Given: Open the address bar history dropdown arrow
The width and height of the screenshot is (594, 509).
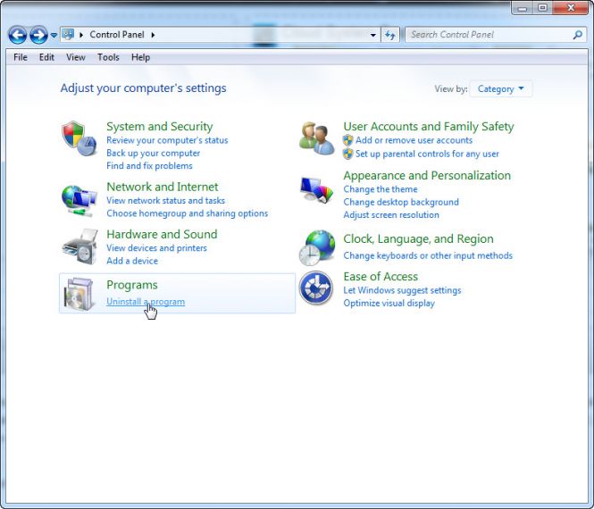Looking at the screenshot, I should coord(373,35).
